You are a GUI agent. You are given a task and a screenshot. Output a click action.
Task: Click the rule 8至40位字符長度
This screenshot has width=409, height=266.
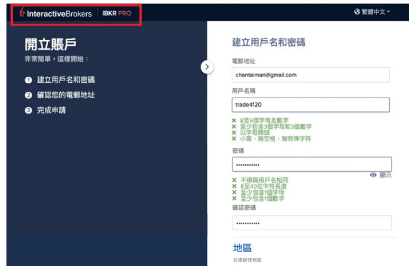point(264,187)
